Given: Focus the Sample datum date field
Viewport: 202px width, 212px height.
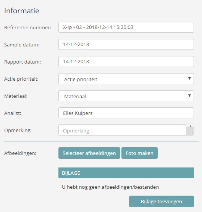Looking at the screenshot, I should [x=126, y=45].
